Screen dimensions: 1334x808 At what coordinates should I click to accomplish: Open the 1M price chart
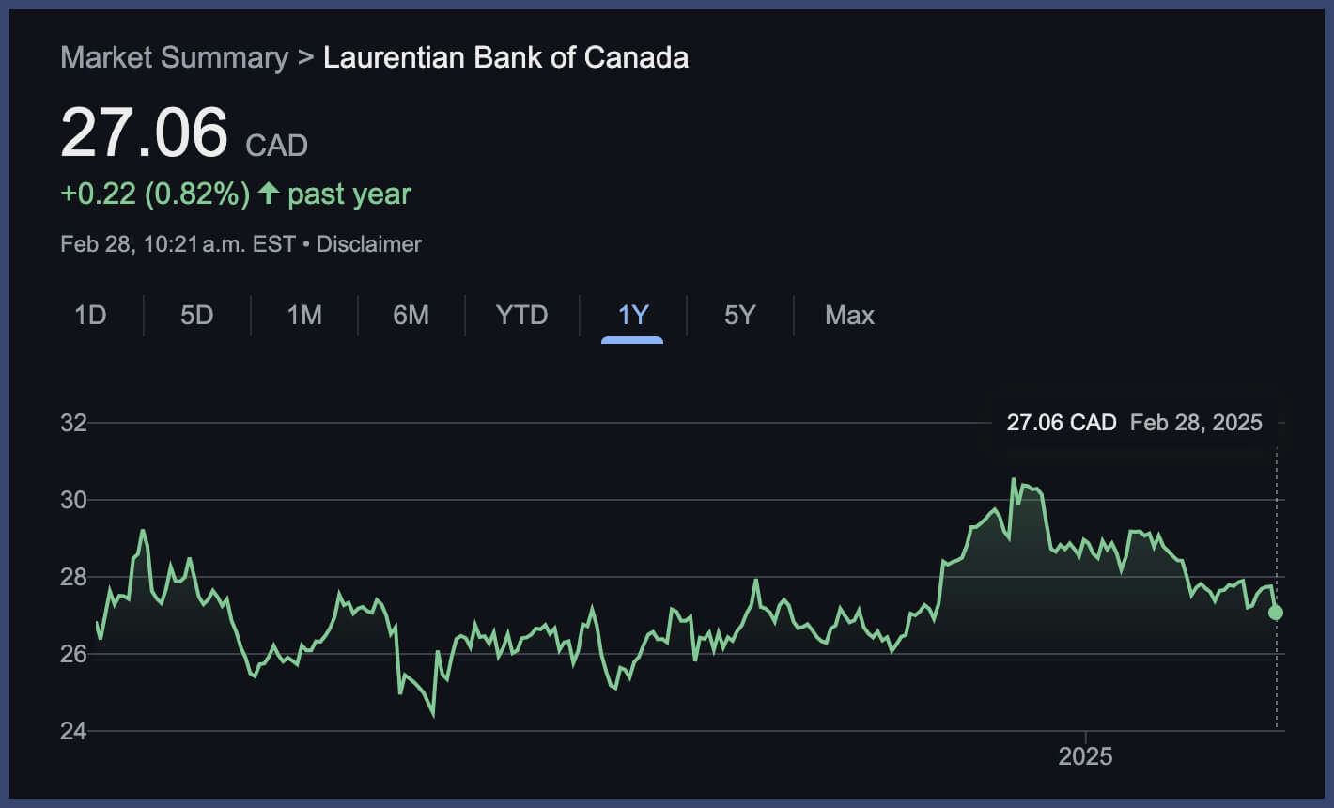click(x=303, y=316)
